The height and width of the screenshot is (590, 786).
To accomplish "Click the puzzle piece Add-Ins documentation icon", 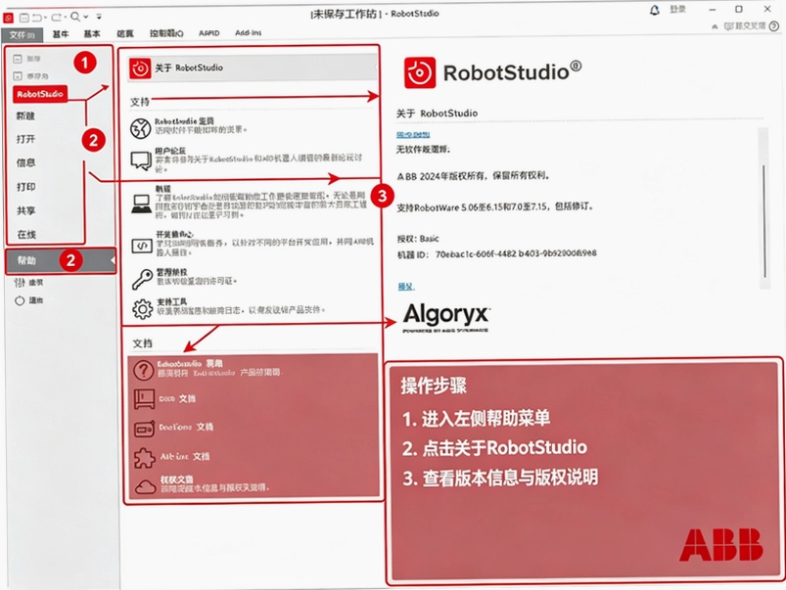I will click(x=144, y=457).
